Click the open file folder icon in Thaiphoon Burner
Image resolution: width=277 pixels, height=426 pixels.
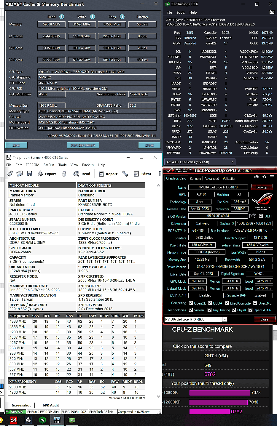[20, 174]
